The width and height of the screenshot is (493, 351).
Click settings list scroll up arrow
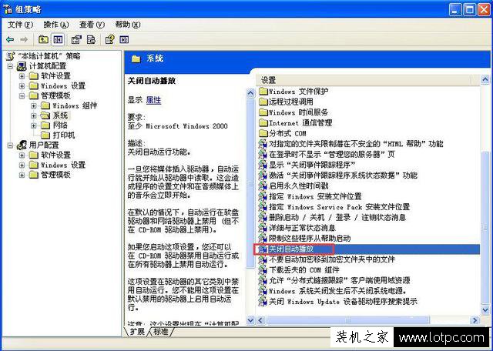485,80
